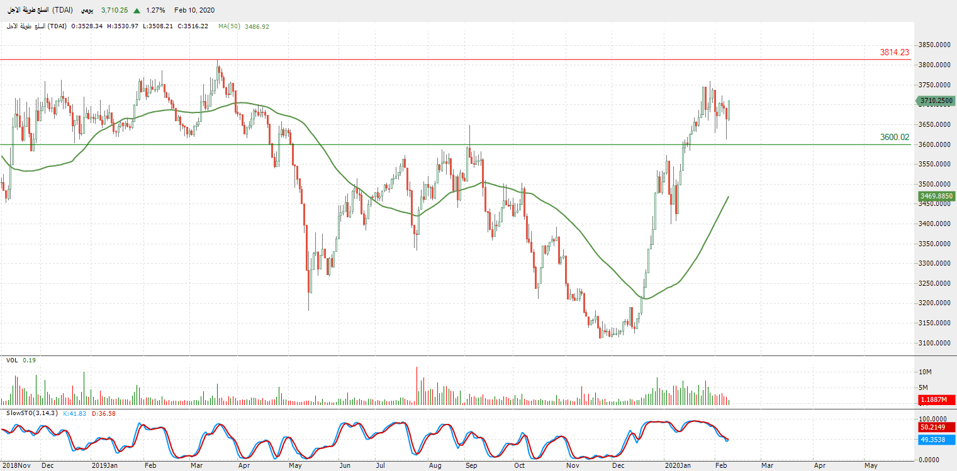Click the 3100.0000 price axis label
The height and width of the screenshot is (471, 957).
tap(934, 343)
